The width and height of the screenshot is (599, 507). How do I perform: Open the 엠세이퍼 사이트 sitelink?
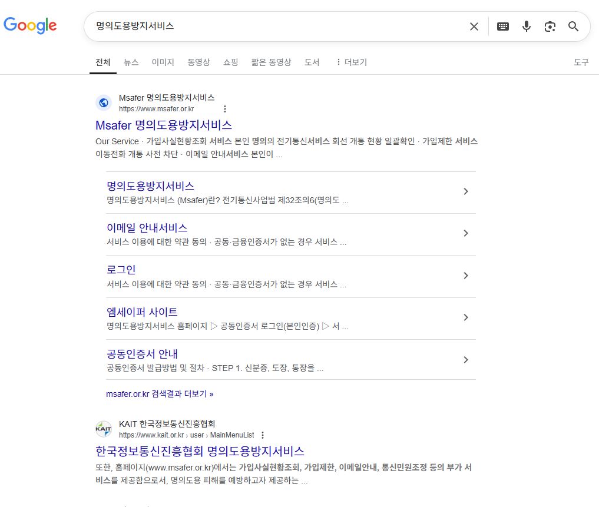[x=142, y=312]
